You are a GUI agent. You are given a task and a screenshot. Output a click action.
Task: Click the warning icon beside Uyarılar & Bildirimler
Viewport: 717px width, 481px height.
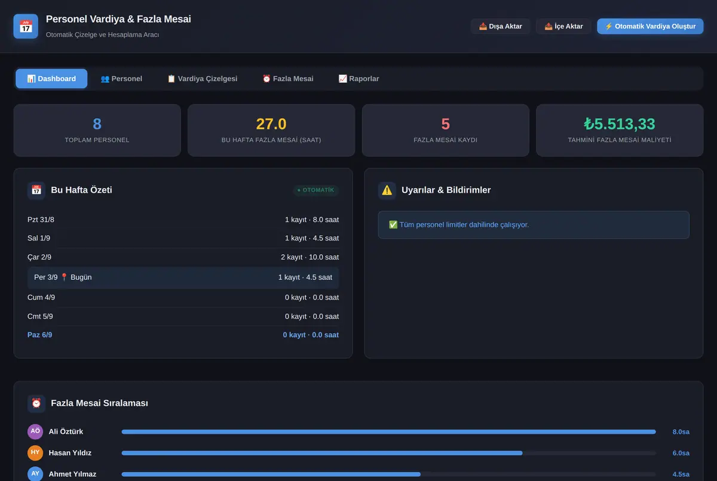coord(387,190)
